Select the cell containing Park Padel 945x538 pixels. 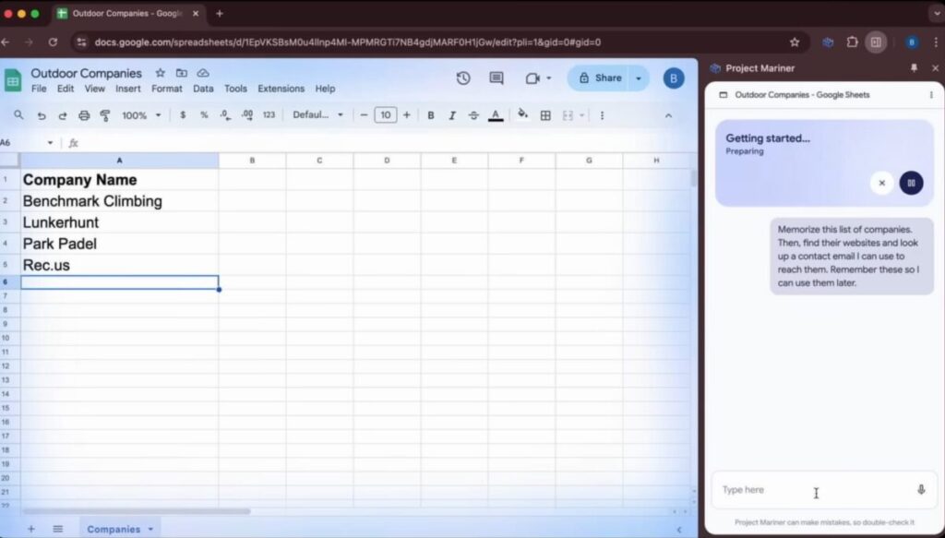120,244
